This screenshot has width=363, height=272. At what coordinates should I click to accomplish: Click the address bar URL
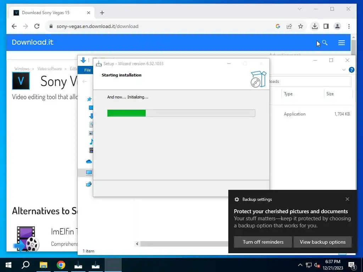(97, 26)
